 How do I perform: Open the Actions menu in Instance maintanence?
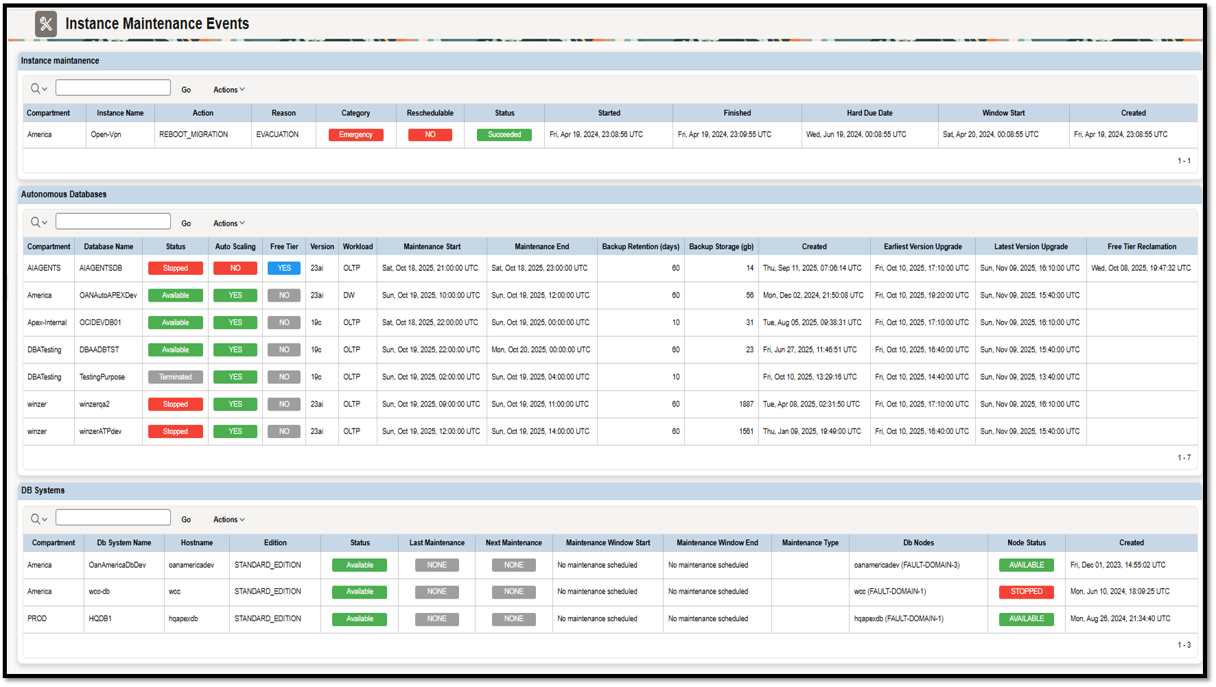click(x=228, y=89)
